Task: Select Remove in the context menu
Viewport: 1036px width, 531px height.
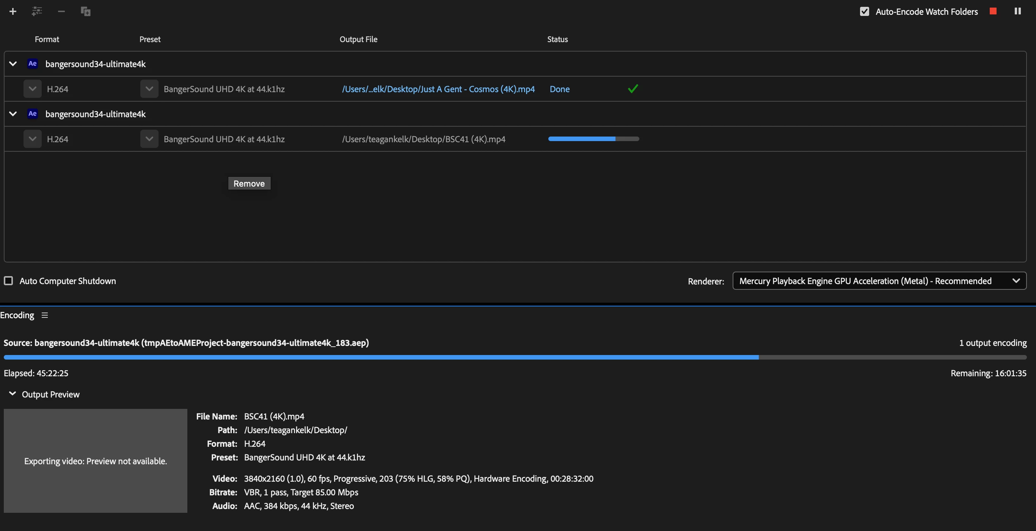Action: 249,184
